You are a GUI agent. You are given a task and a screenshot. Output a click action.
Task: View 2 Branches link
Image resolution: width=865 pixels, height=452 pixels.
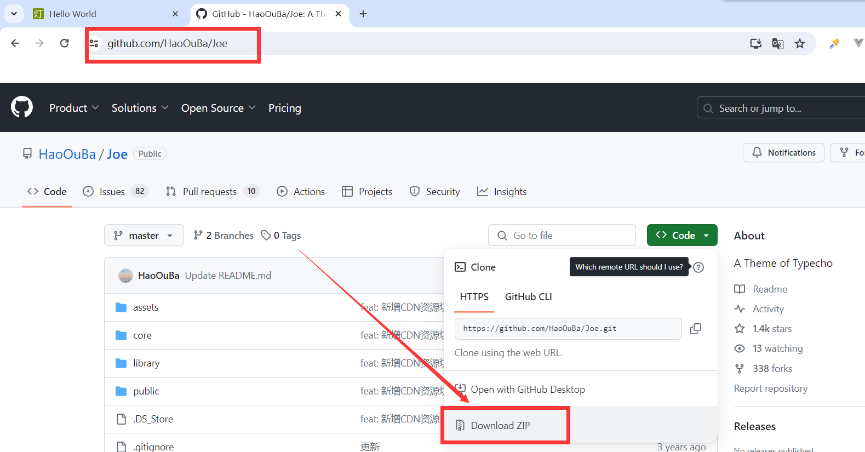[224, 236]
